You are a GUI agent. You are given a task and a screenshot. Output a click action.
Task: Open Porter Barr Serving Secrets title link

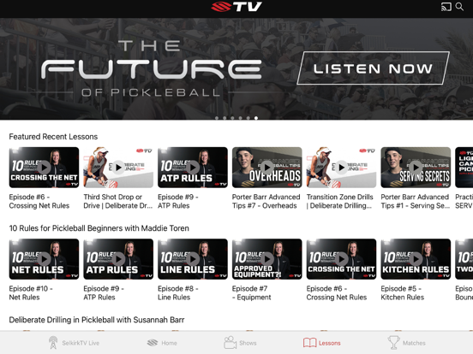click(x=415, y=201)
